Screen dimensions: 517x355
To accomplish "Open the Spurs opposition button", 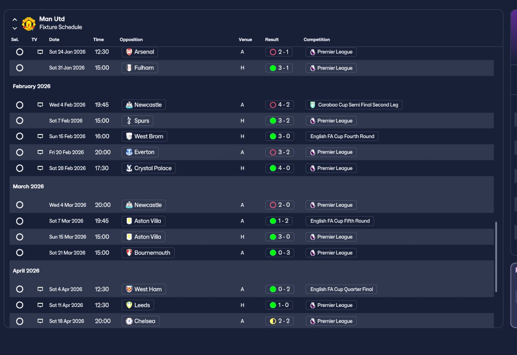I will click(137, 121).
